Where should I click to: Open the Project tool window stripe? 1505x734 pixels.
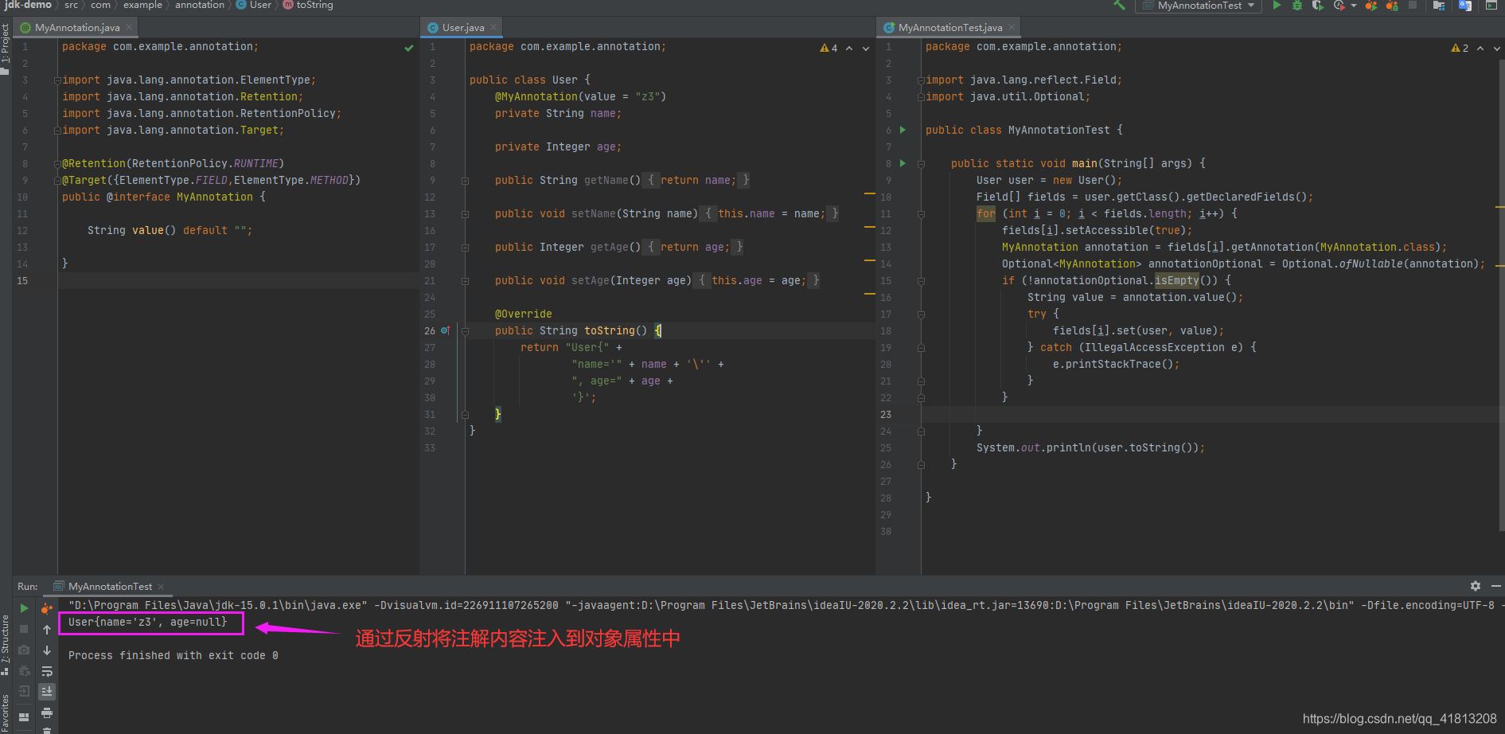[5, 48]
